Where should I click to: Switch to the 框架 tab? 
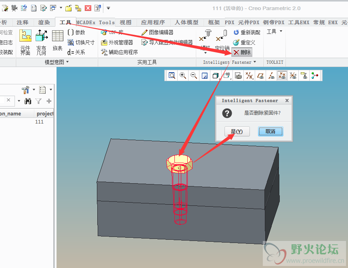coord(214,23)
